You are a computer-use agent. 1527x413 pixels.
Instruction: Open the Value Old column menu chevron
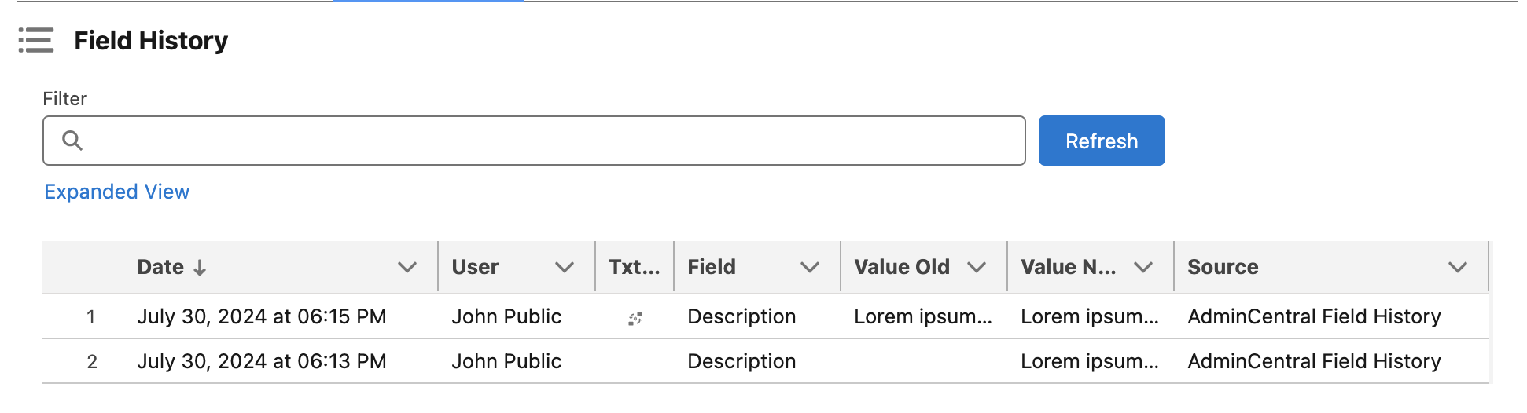tap(977, 268)
